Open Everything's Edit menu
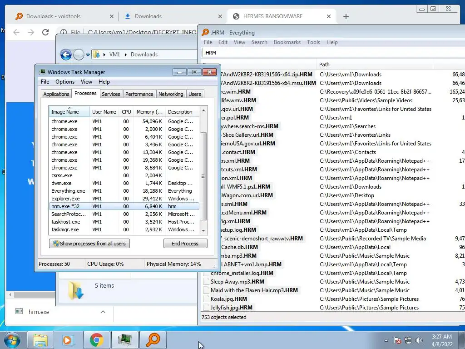This screenshot has height=349, width=465. click(x=223, y=42)
